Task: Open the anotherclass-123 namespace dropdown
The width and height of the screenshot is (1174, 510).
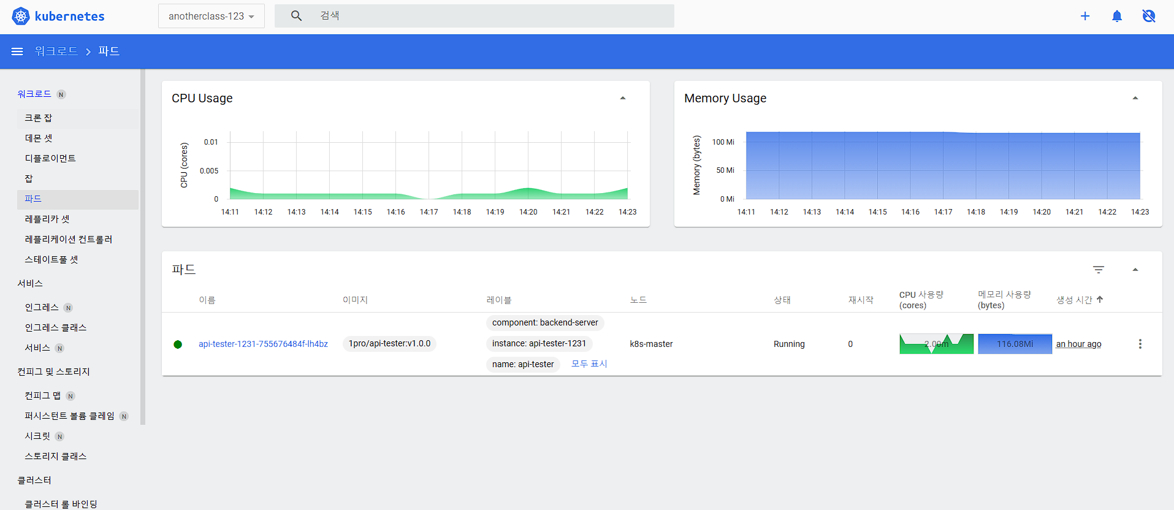Action: tap(212, 16)
